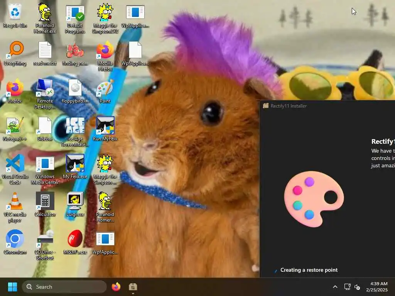Launch M&M's.exe icon
The height and width of the screenshot is (296, 395).
tap(75, 242)
